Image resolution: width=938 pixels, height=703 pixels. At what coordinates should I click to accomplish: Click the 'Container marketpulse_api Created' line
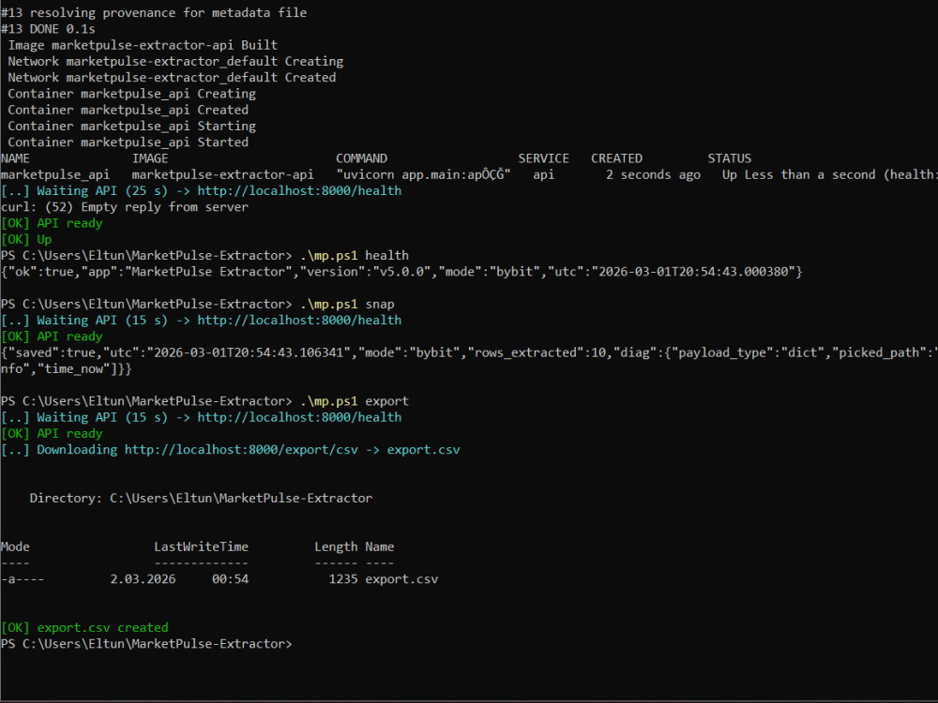[128, 110]
